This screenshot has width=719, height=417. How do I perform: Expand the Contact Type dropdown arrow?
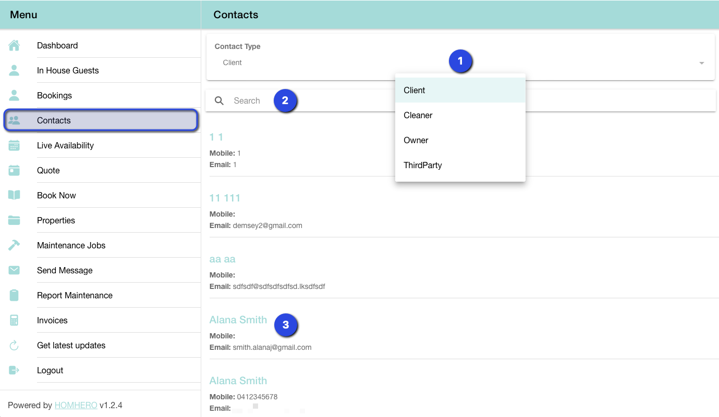[x=701, y=63]
